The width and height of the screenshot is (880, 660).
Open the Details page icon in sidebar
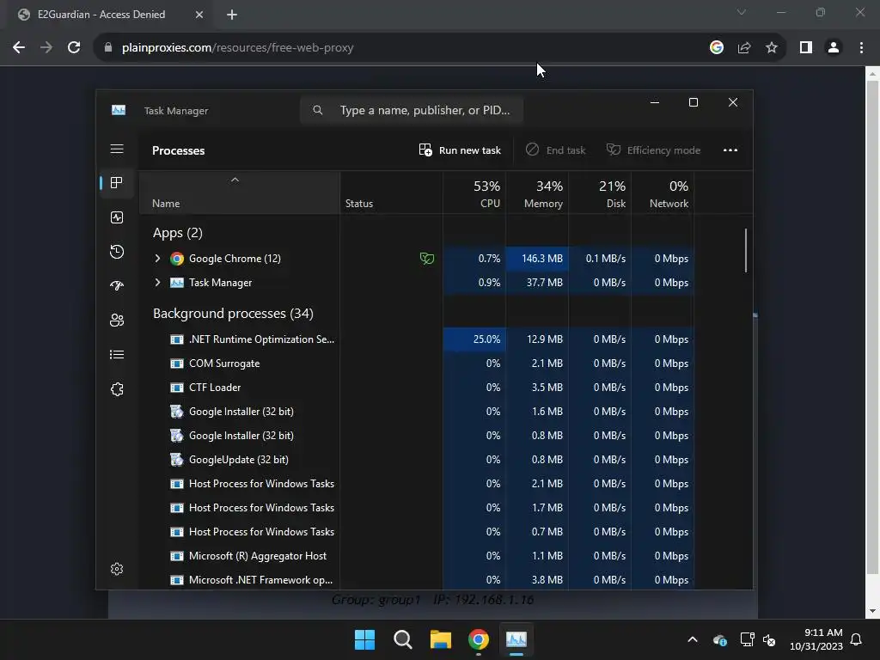117,355
